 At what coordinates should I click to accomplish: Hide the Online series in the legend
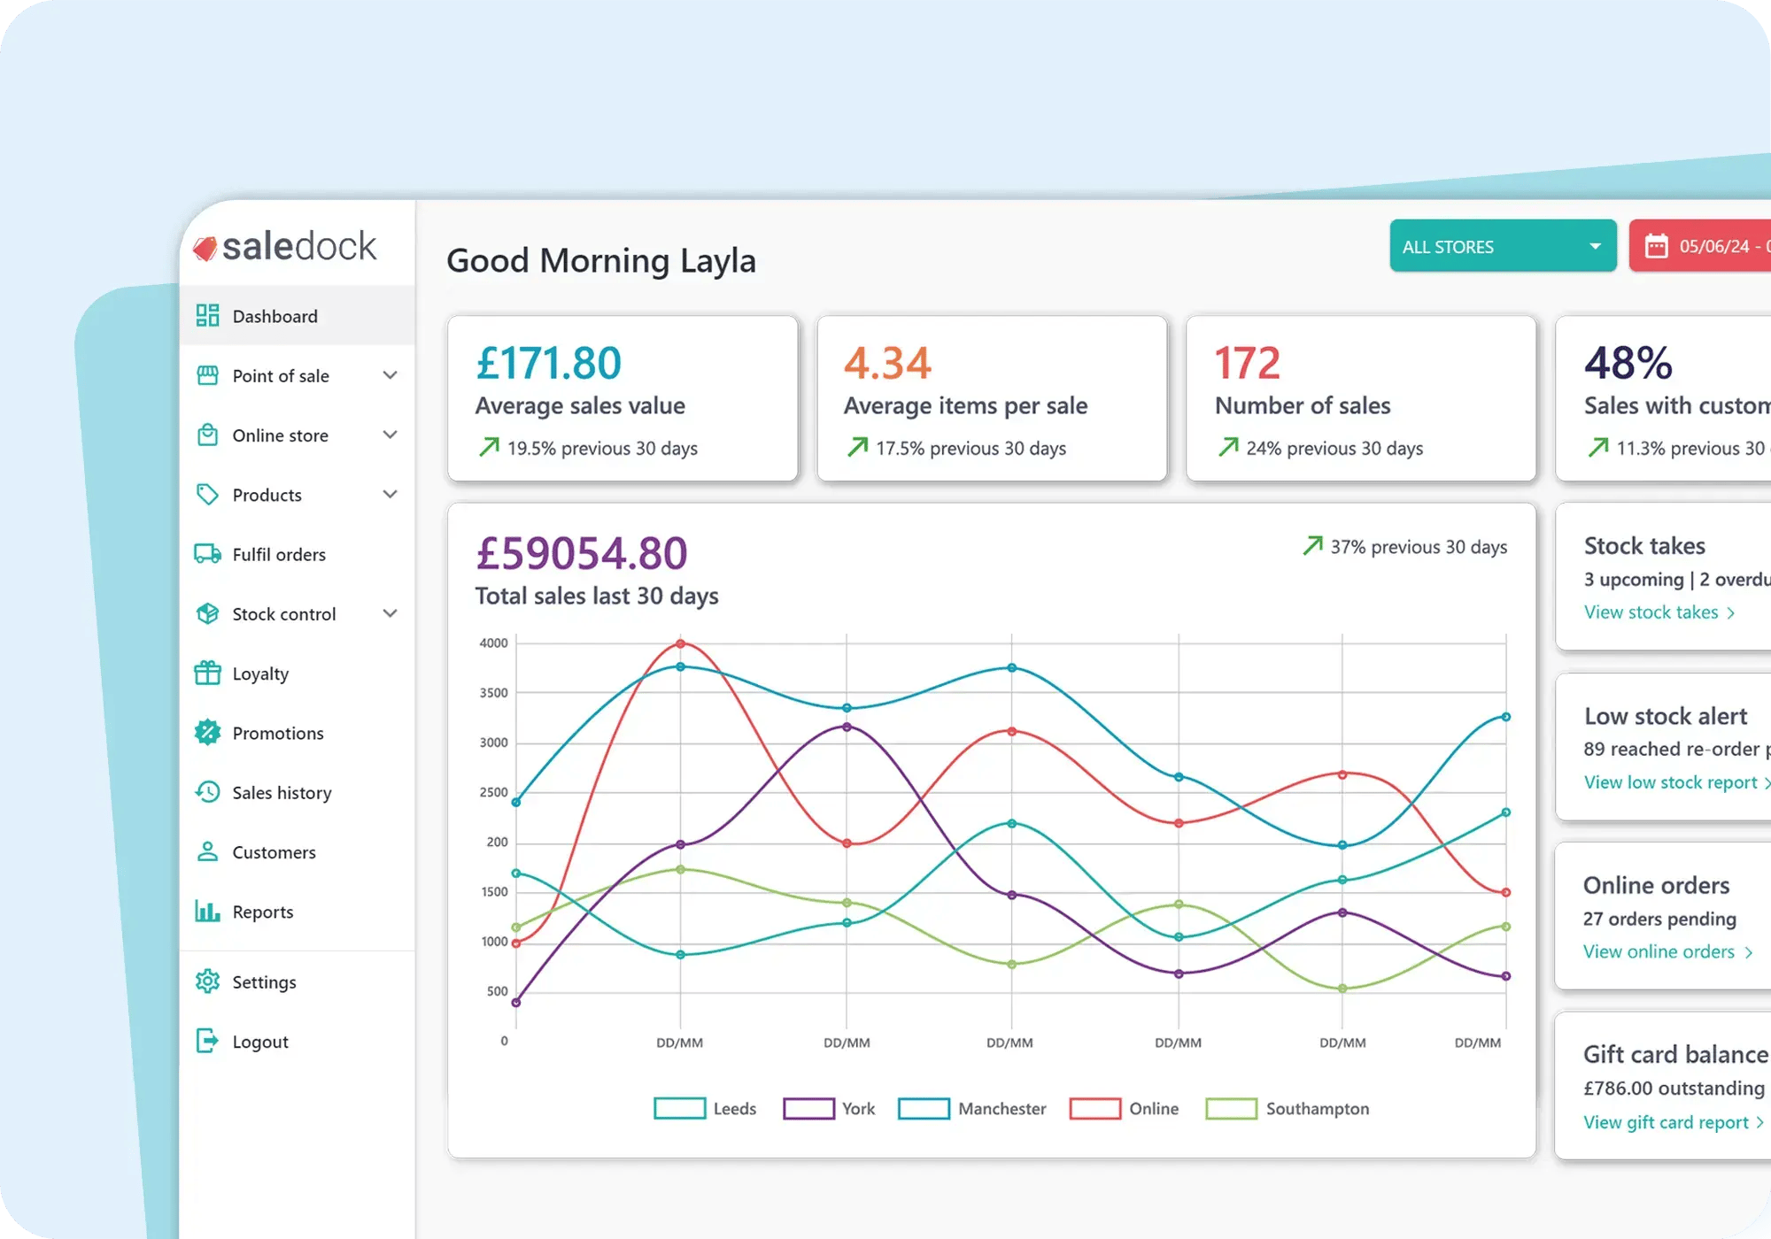[1097, 1108]
